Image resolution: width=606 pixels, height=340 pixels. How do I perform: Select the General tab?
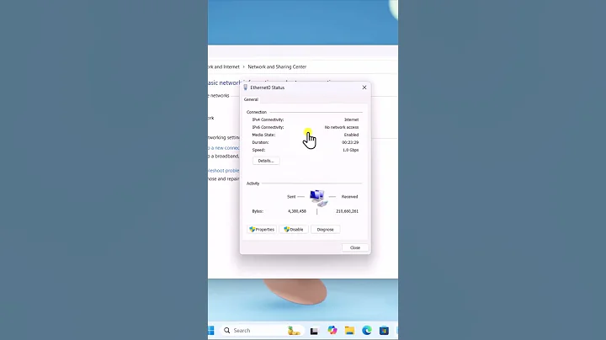tap(251, 99)
